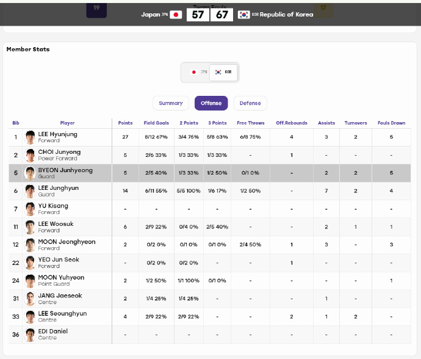This screenshot has width=421, height=359.
Task: Sort by Turnovers column header
Action: [x=356, y=123]
